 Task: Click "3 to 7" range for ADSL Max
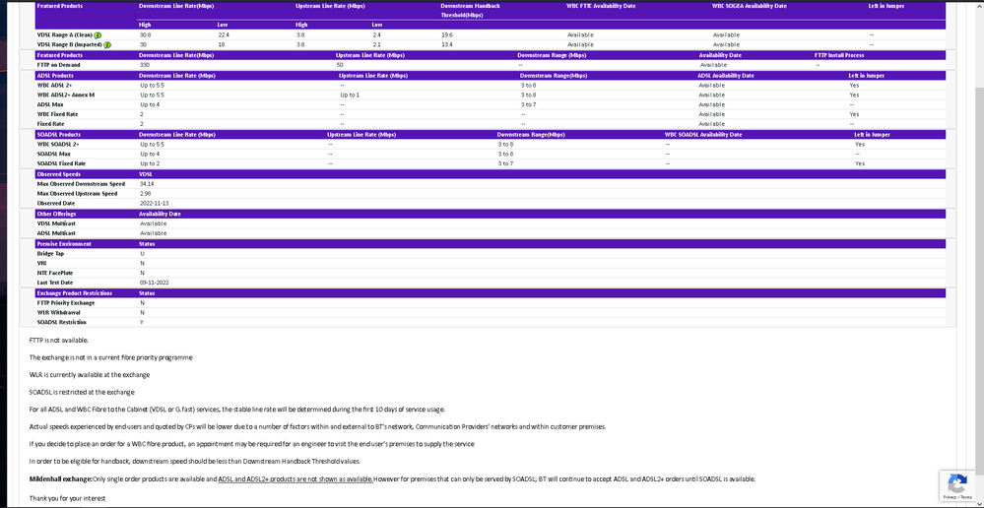tap(528, 104)
